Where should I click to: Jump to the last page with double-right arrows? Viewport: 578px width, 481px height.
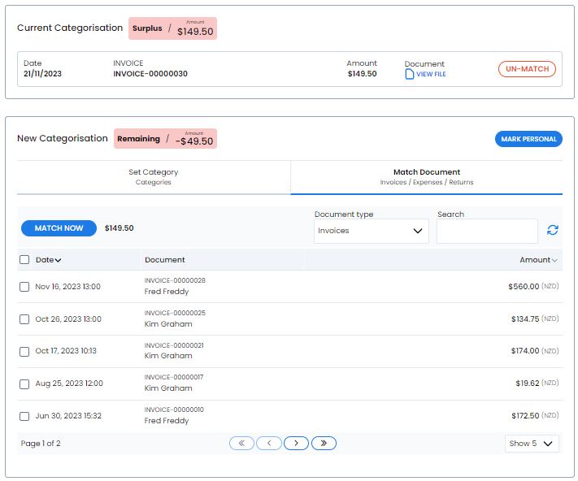(x=324, y=443)
